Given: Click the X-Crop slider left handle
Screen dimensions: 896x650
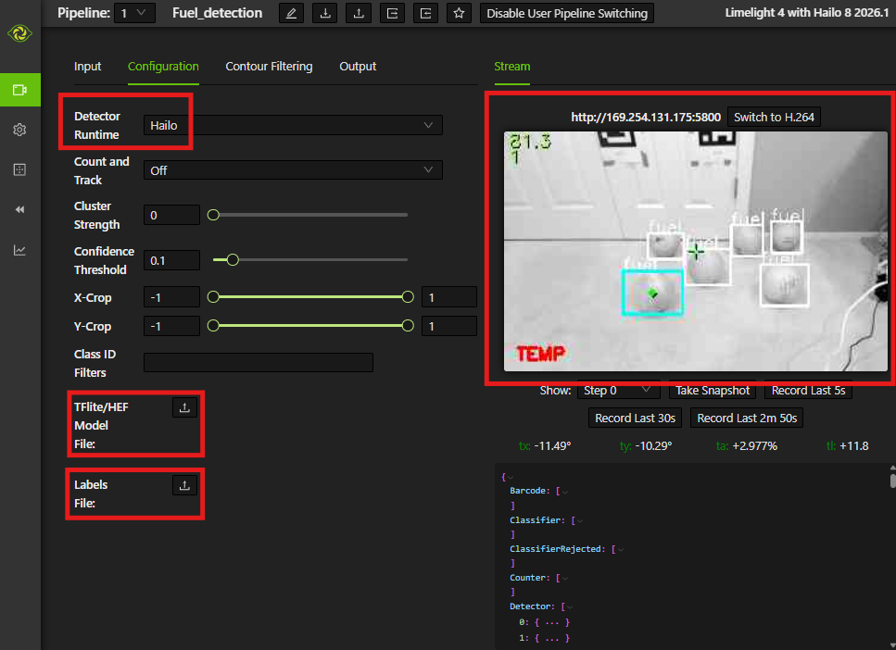Looking at the screenshot, I should coord(213,296).
